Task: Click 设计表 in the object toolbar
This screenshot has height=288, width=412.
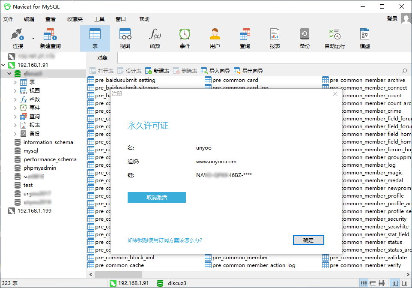Action: tap(129, 71)
